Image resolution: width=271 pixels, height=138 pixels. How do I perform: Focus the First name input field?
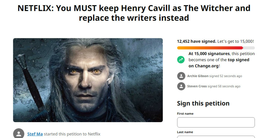[x=216, y=122]
